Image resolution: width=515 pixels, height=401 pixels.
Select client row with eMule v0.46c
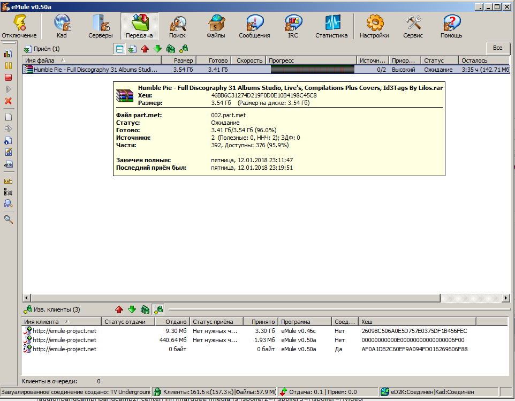(266, 331)
